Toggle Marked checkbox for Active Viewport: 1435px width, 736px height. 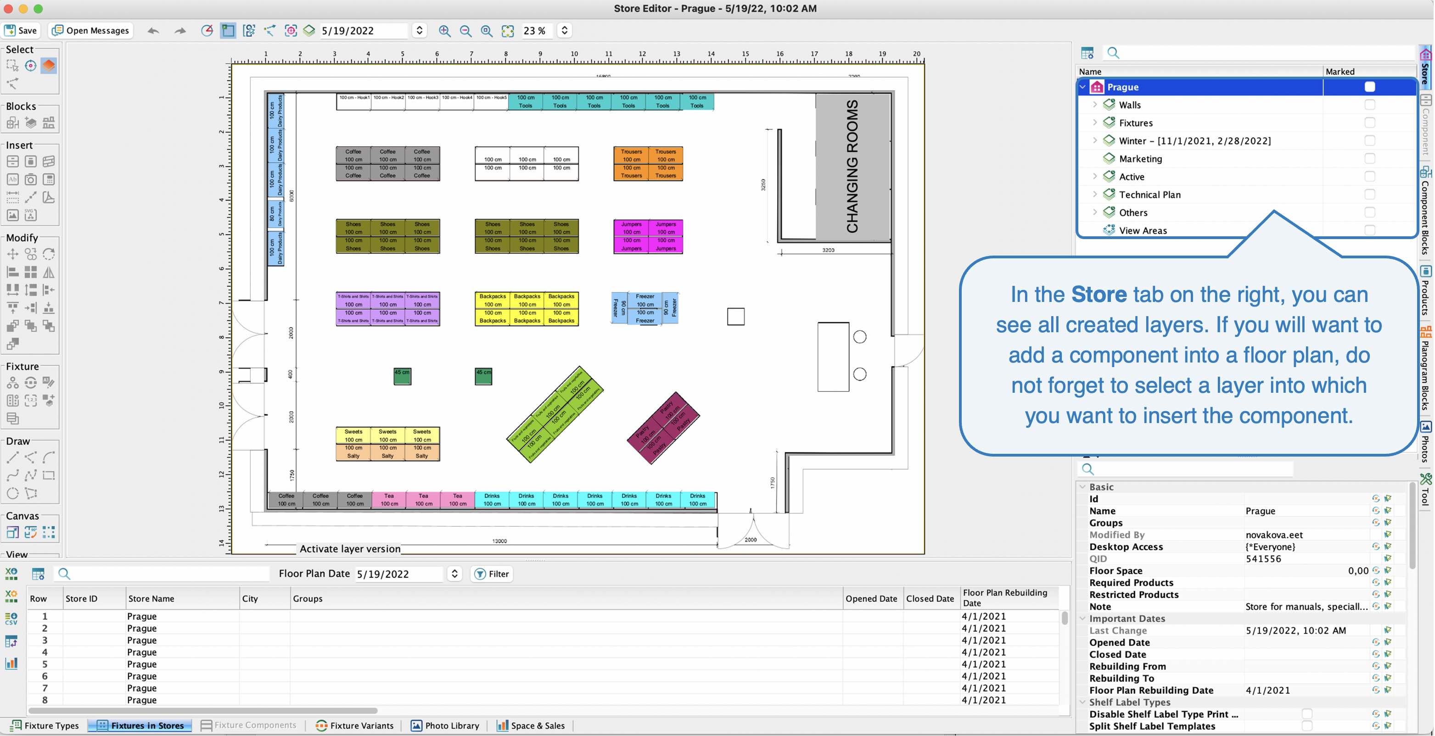[x=1369, y=177]
